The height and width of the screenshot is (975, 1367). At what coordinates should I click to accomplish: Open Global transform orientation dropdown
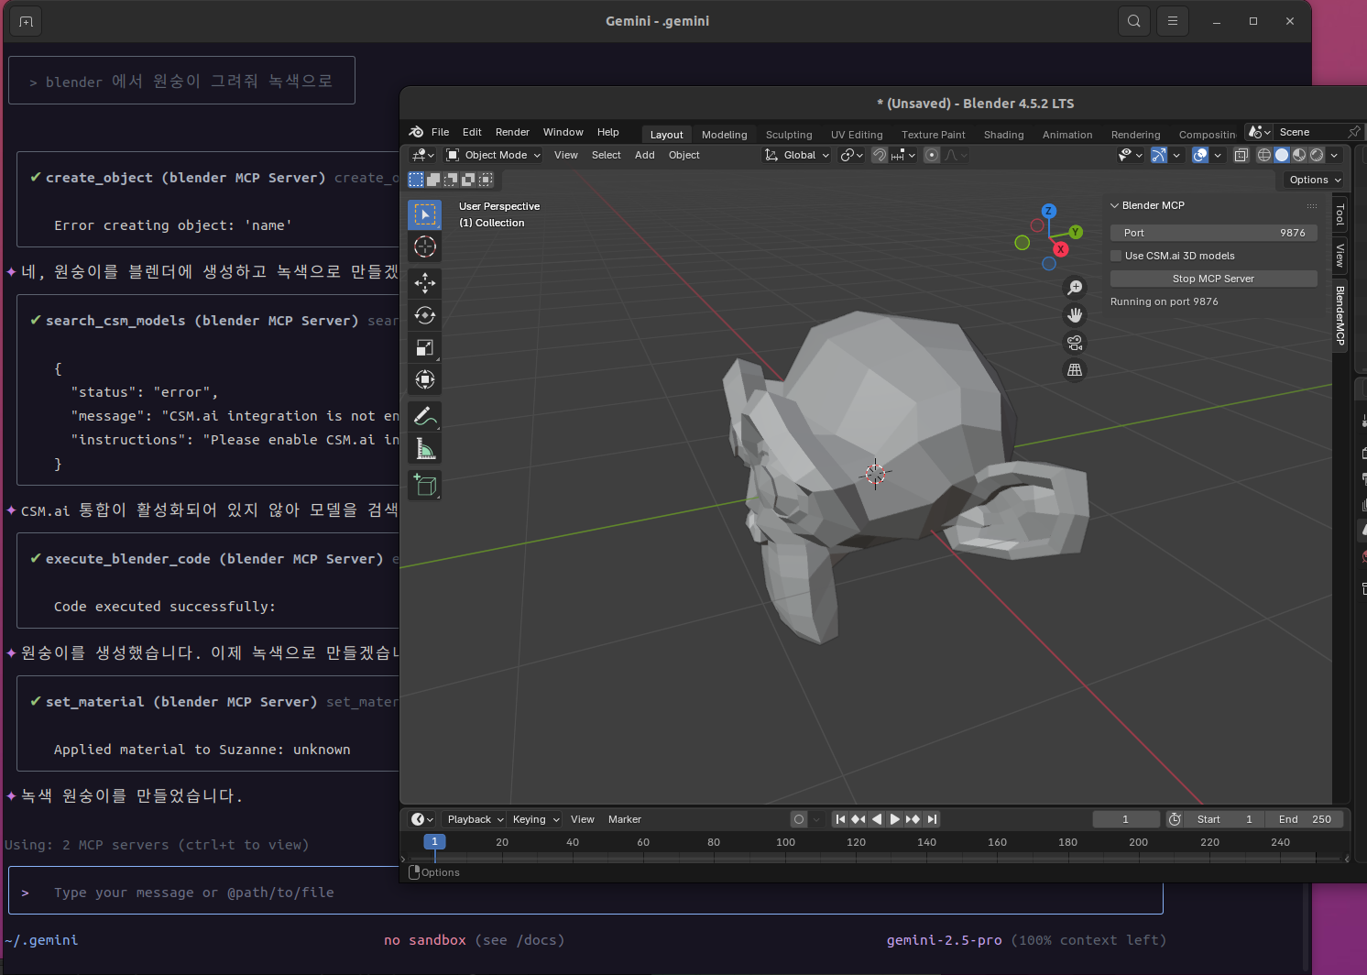797,155
